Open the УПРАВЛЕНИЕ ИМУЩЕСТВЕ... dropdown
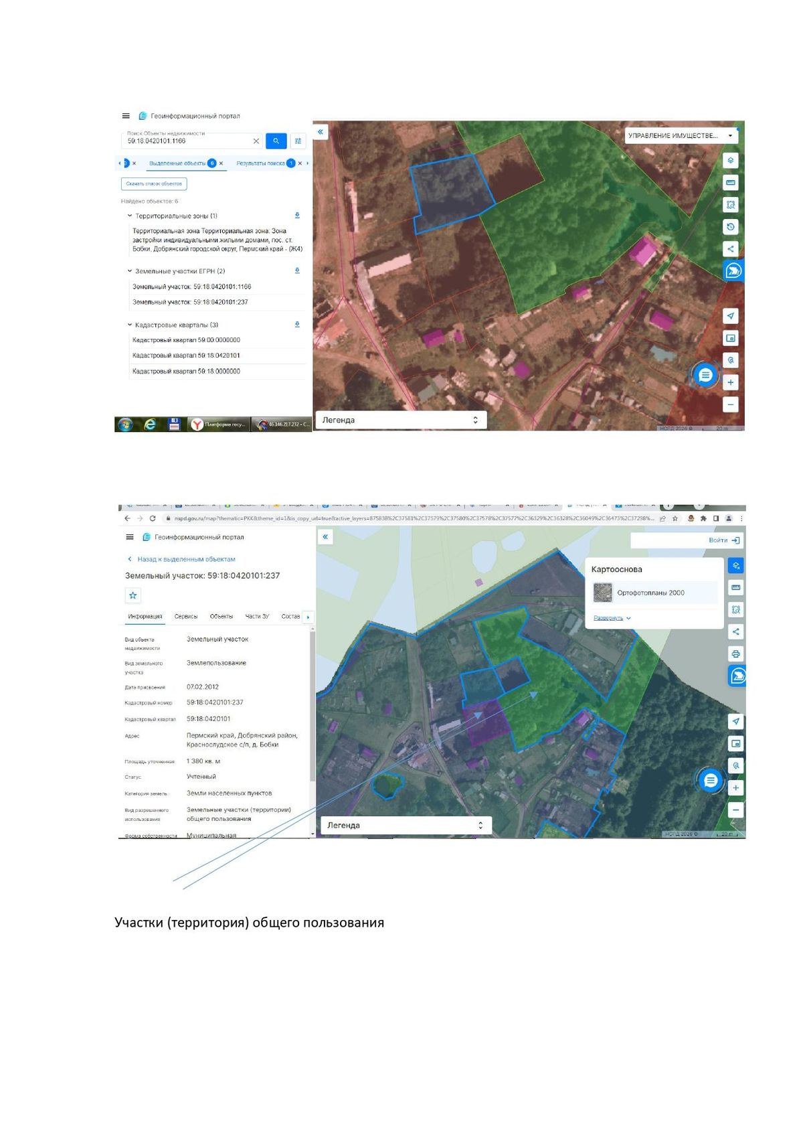Image resolution: width=803 pixels, height=1137 pixels. (x=681, y=136)
